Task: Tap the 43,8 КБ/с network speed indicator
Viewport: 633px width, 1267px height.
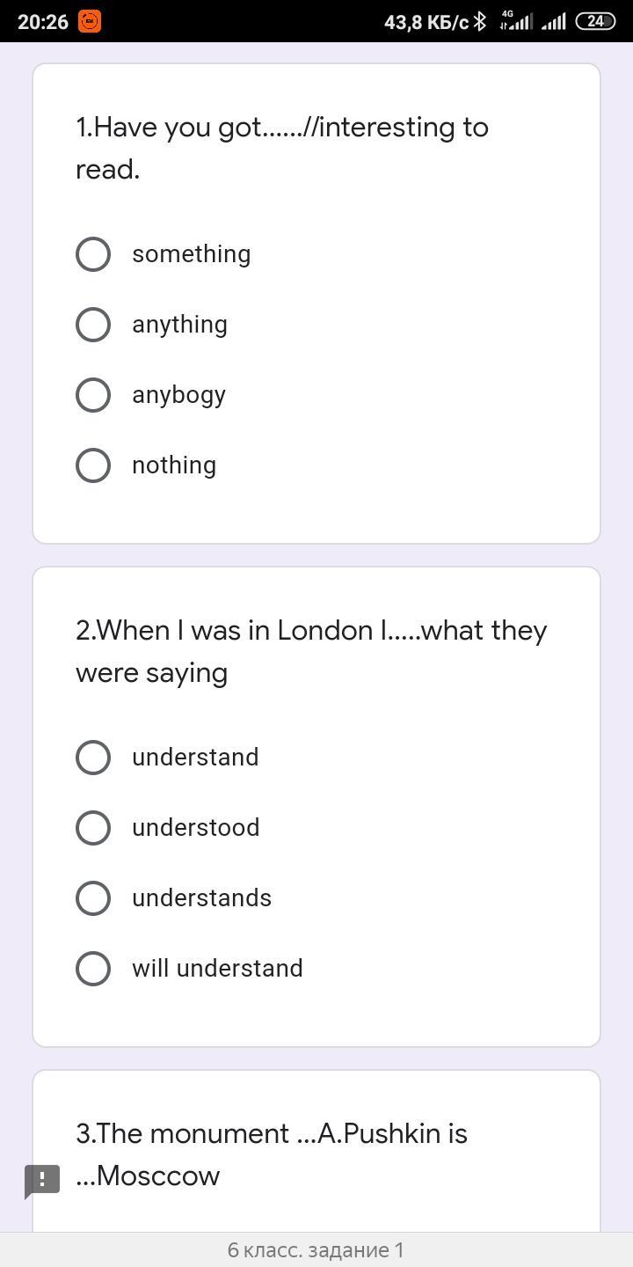Action: point(426,21)
